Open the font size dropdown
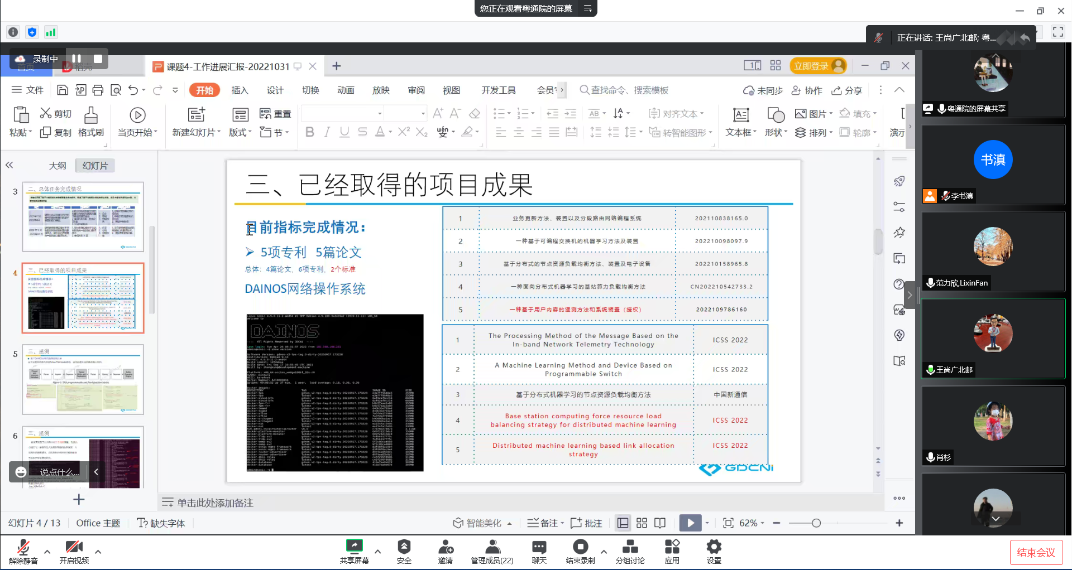 pyautogui.click(x=423, y=114)
